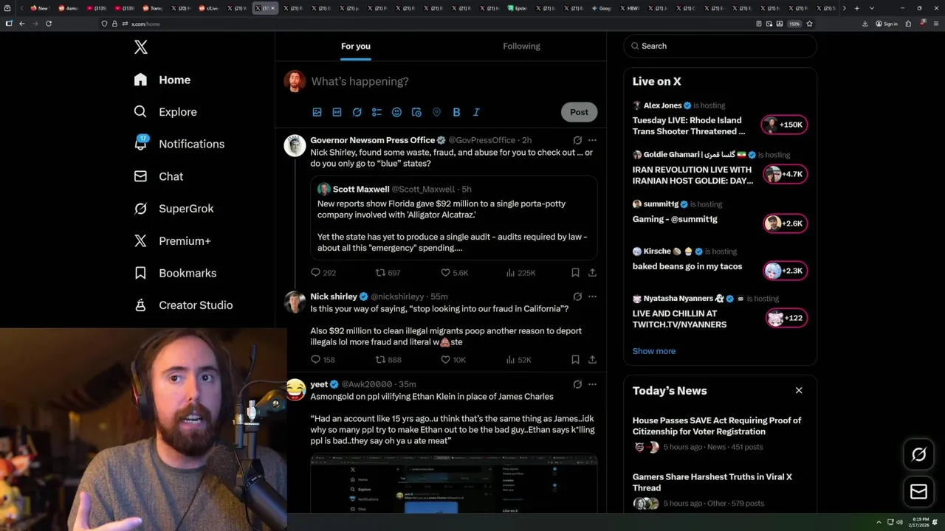The width and height of the screenshot is (945, 531).
Task: Click the X logo in sidebar
Action: pyautogui.click(x=141, y=47)
